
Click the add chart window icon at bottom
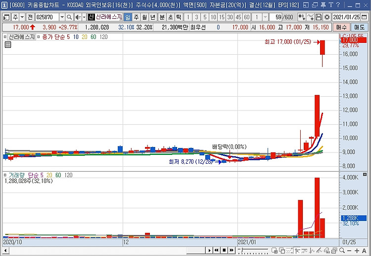(275, 251)
